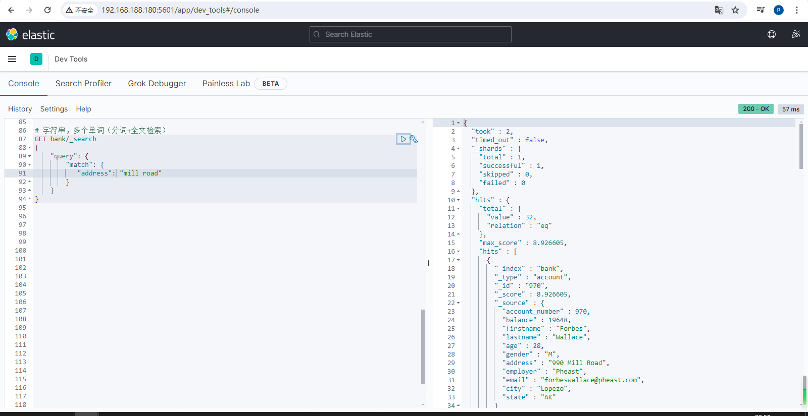
Task: Click the 57 ms response time badge
Action: pos(790,109)
